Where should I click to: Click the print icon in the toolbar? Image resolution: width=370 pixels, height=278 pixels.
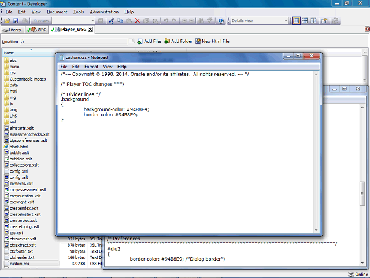point(25,21)
